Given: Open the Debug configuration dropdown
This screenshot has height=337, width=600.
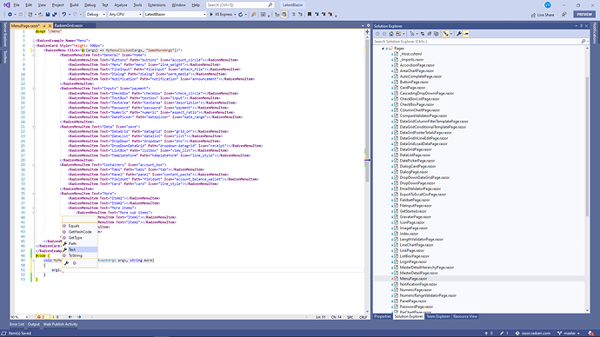Looking at the screenshot, I should point(96,15).
